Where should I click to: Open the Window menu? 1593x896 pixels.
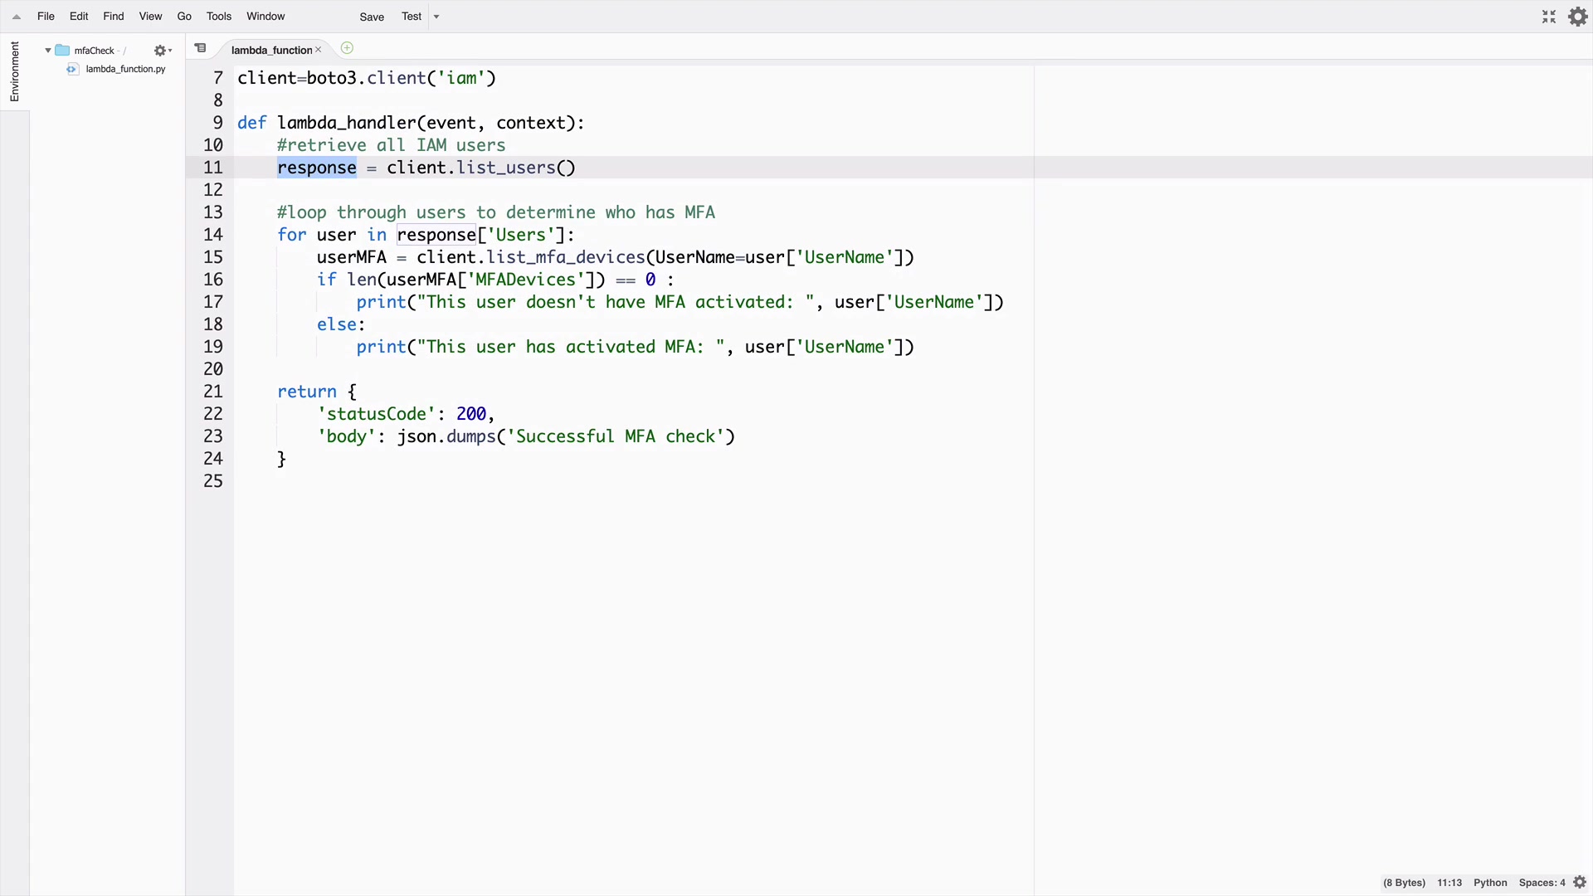(265, 17)
